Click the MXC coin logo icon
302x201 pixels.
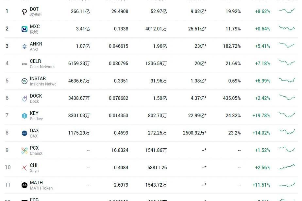25,29
